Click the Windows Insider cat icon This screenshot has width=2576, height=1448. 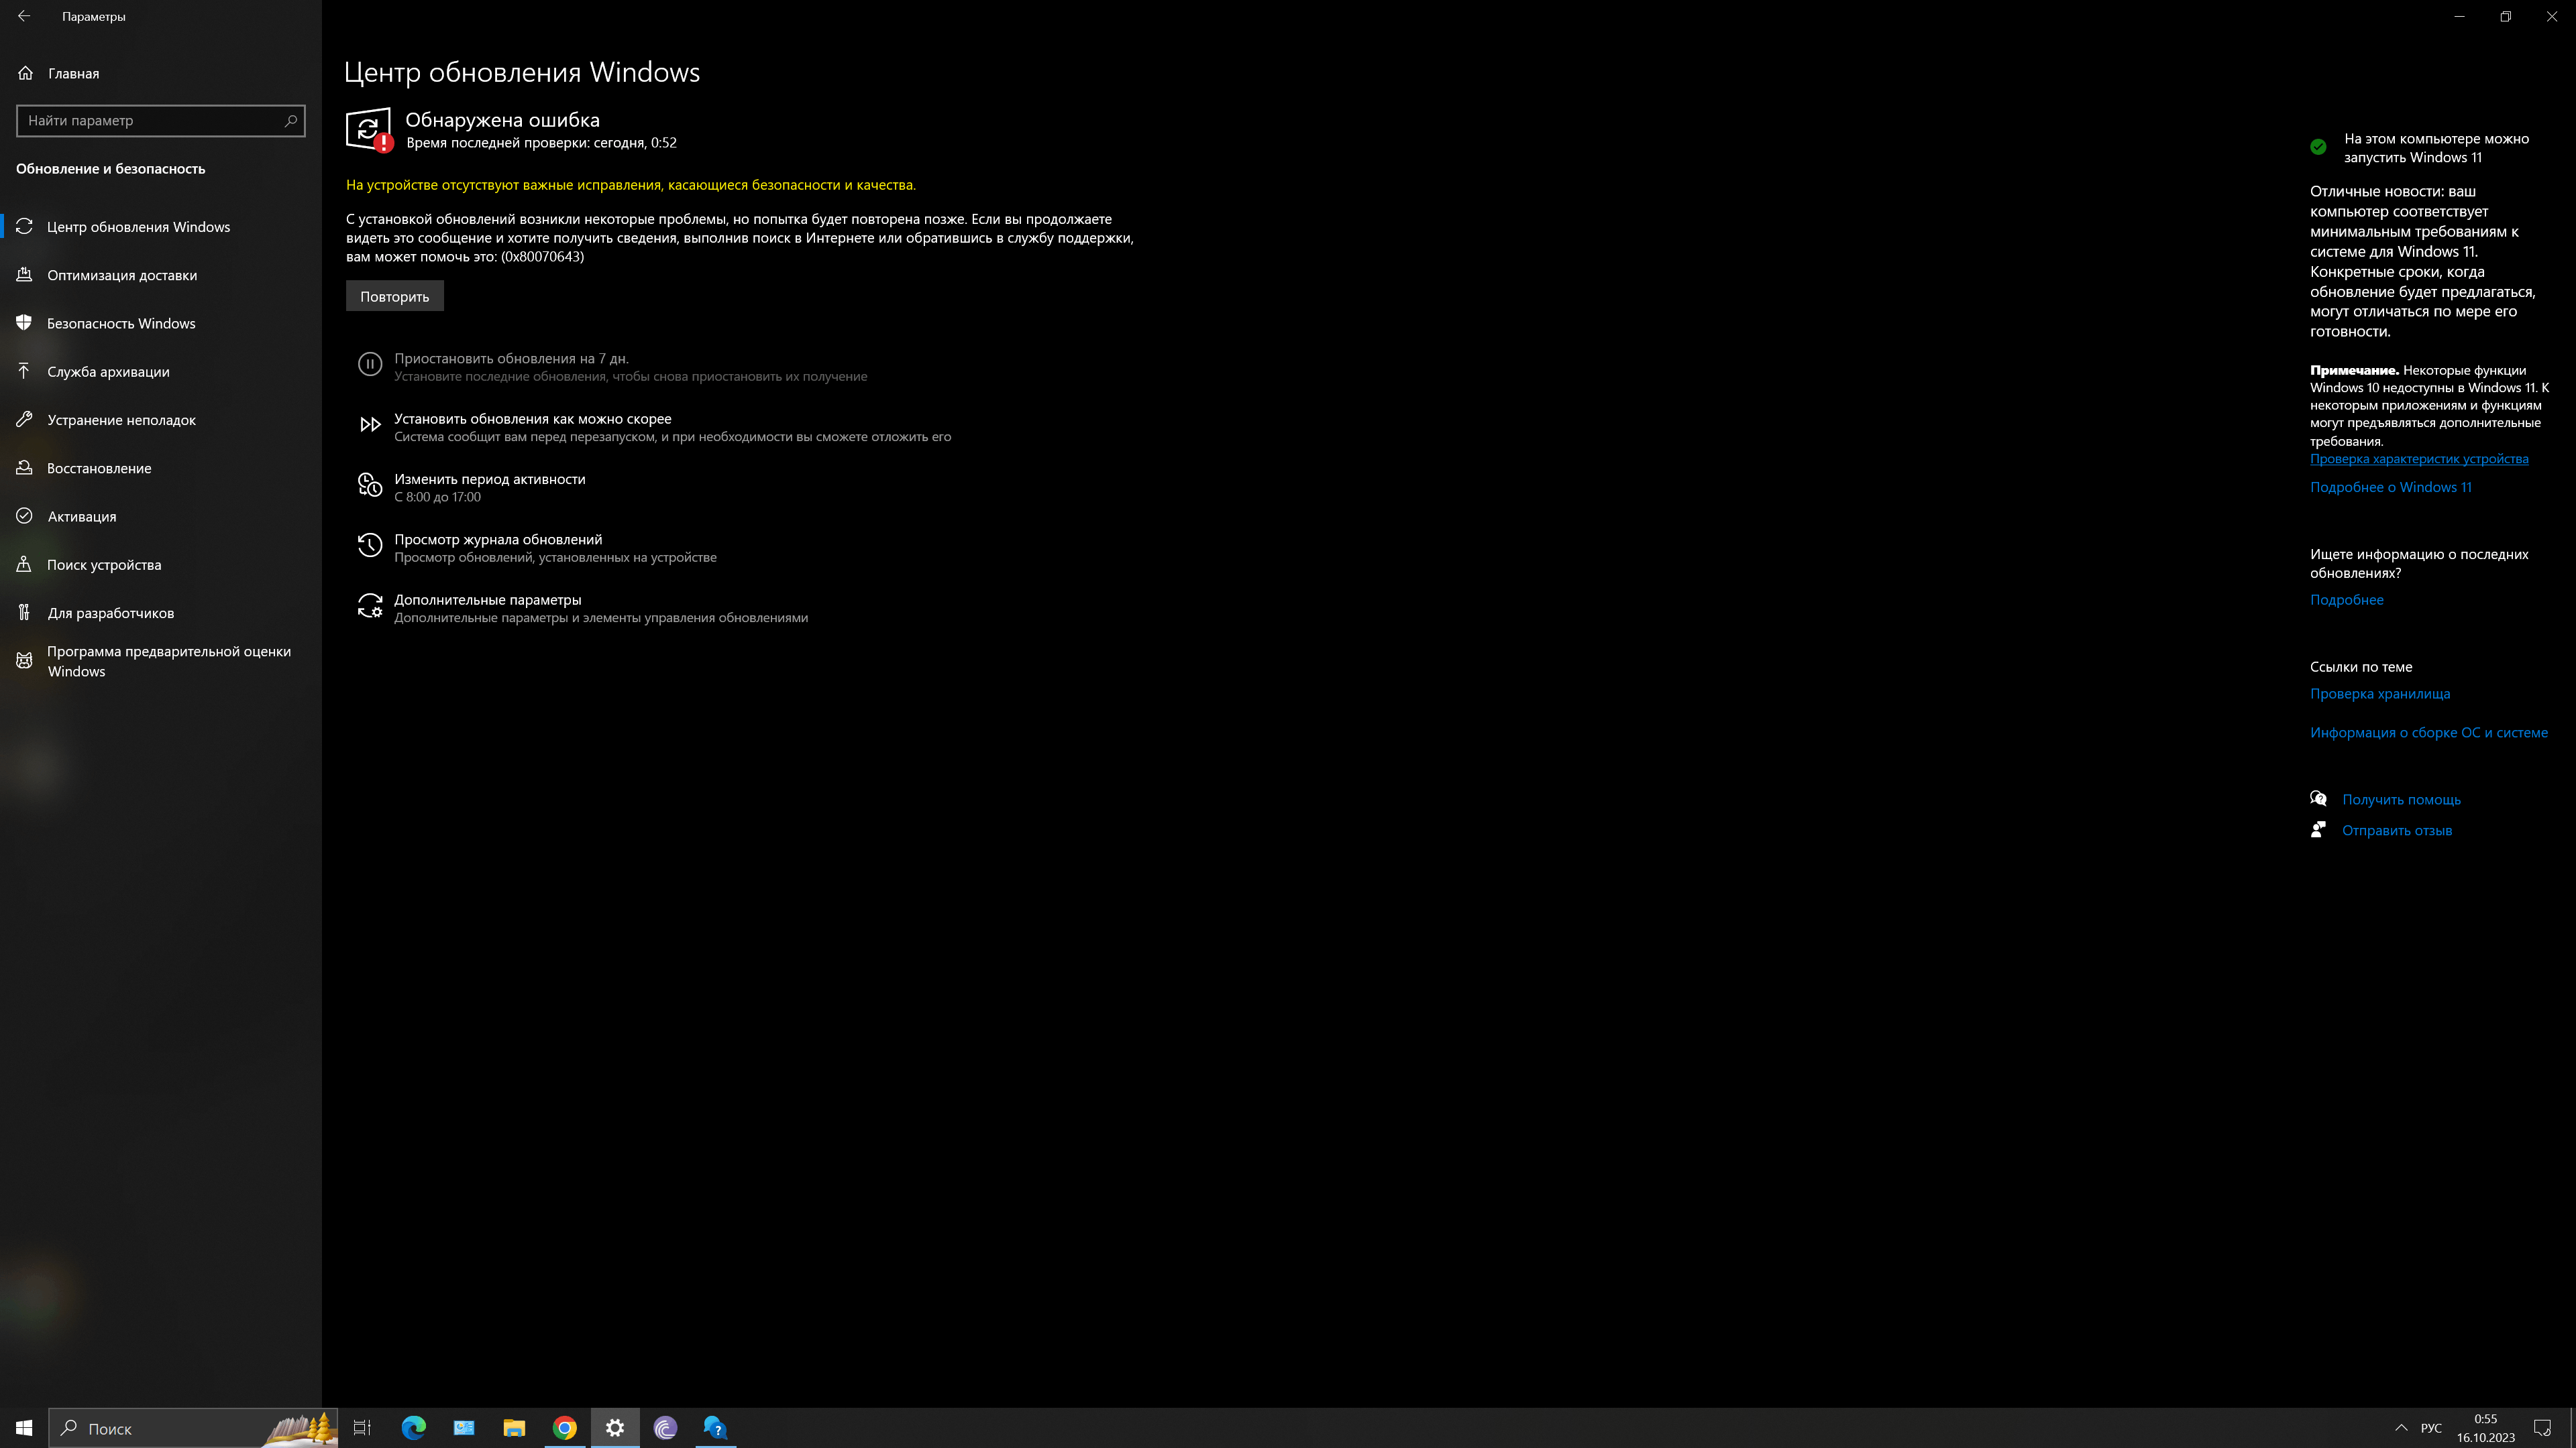(25, 660)
